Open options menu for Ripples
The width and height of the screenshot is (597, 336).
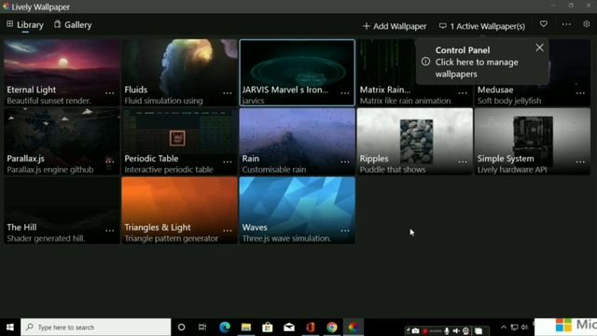pos(463,161)
